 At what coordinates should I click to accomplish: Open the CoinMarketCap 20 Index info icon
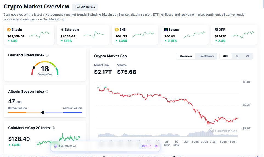pyautogui.click(x=53, y=128)
